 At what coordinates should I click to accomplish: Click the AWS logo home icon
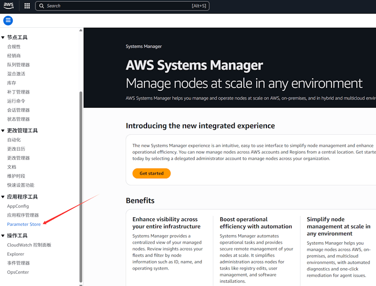(8, 6)
